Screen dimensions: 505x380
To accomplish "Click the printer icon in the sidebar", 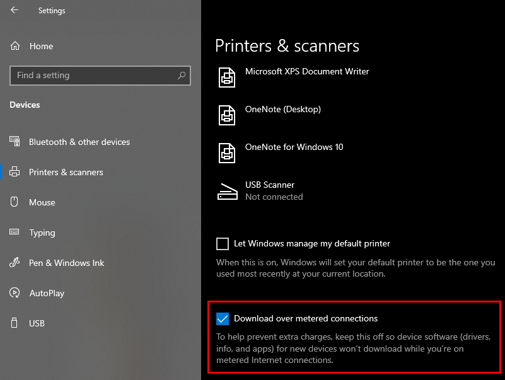I will coord(15,171).
